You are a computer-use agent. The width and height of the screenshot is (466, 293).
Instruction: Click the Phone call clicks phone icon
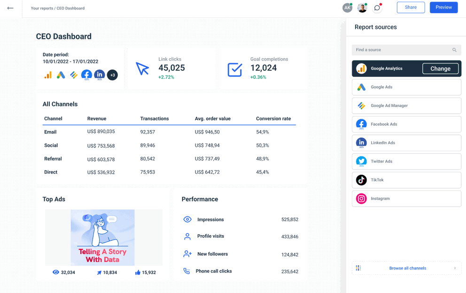tap(187, 271)
